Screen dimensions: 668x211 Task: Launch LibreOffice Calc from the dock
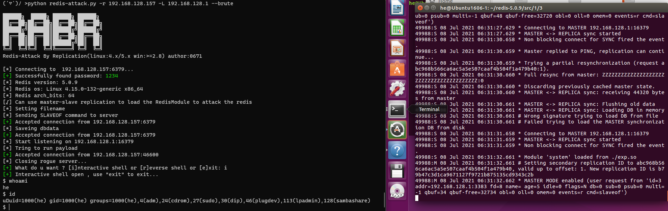click(397, 28)
